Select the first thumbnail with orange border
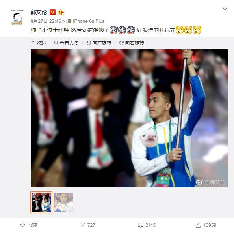 [41, 202]
